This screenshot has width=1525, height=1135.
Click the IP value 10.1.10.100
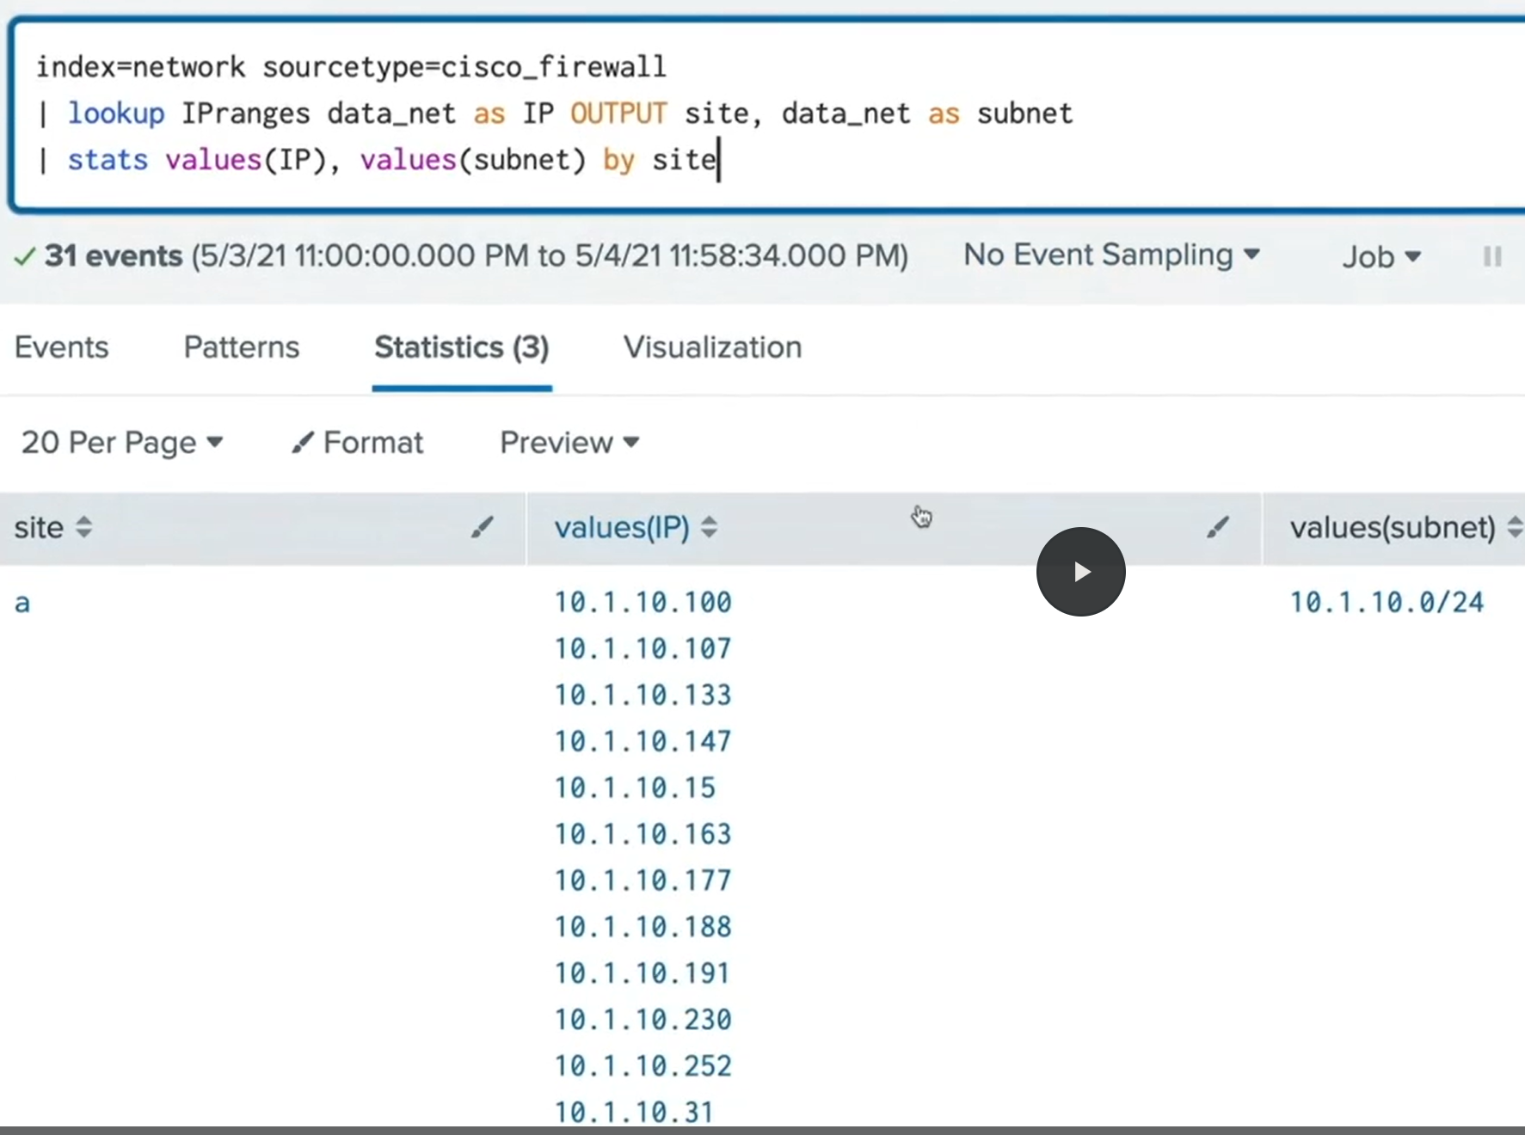(643, 603)
